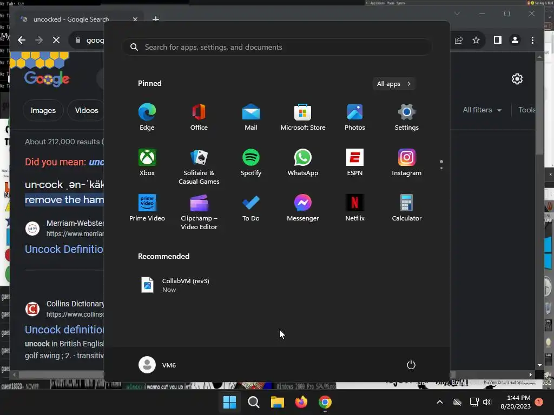Open recommended file CollabVM (rev3)
554x415 pixels.
tap(175, 285)
